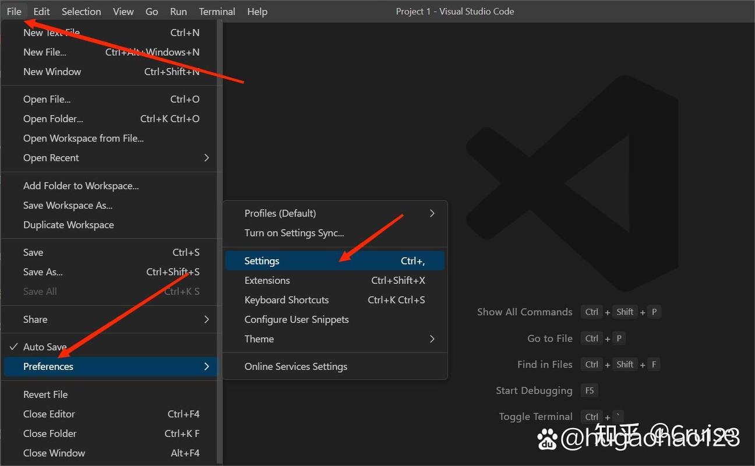Expand the "Theme" submenu
The height and width of the screenshot is (466, 755).
point(259,338)
